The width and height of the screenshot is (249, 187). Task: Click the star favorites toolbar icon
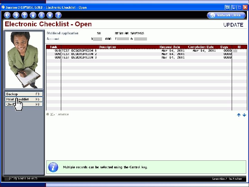tap(50, 15)
